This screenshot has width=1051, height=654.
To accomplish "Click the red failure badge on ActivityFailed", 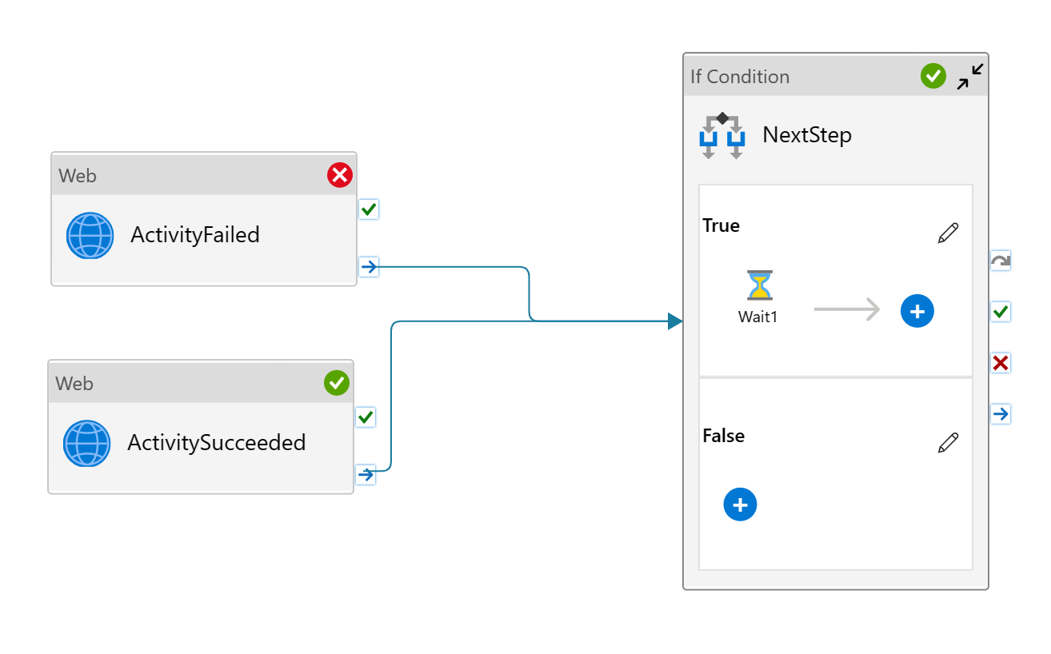I will [x=339, y=174].
